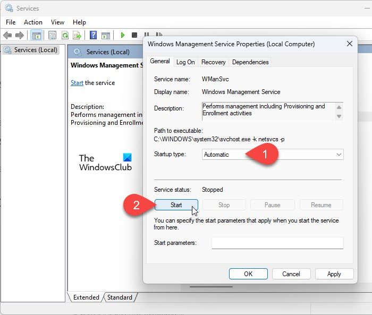Open the Properties toolbar icon
The height and width of the screenshot is (315, 372).
pyautogui.click(x=52, y=36)
